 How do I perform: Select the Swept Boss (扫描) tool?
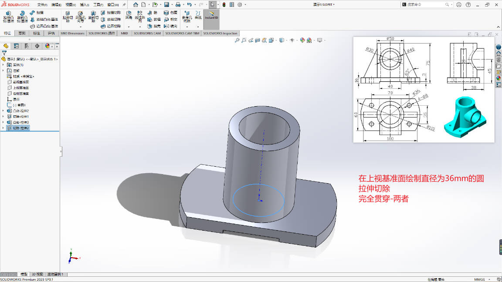click(x=37, y=13)
